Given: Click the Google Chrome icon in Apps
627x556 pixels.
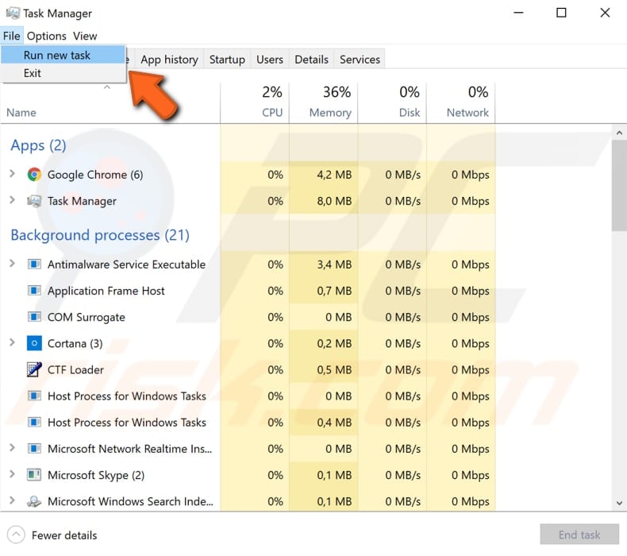Looking at the screenshot, I should click(x=34, y=175).
